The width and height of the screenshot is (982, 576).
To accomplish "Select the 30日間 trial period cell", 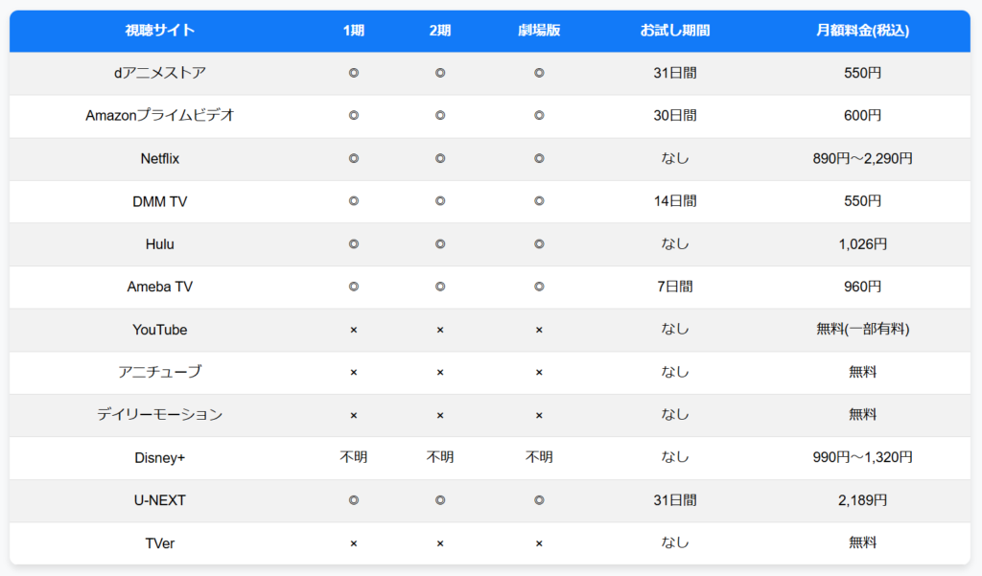I will click(674, 115).
